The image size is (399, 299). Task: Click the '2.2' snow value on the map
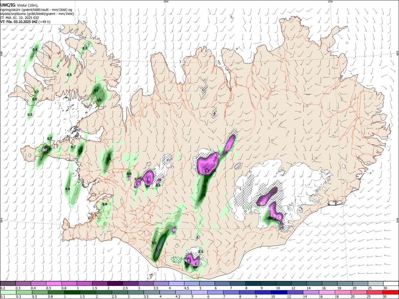(x=196, y=264)
